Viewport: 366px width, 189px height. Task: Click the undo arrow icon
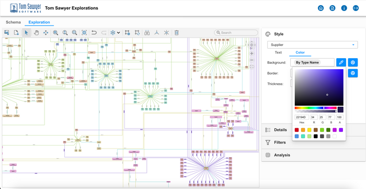[94, 32]
